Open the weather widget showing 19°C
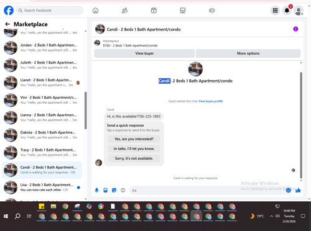 click(257, 216)
